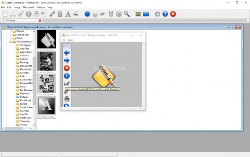Viewport: 250px width, 157px height.
Task: Open the Image menu
Action: [x=17, y=7]
